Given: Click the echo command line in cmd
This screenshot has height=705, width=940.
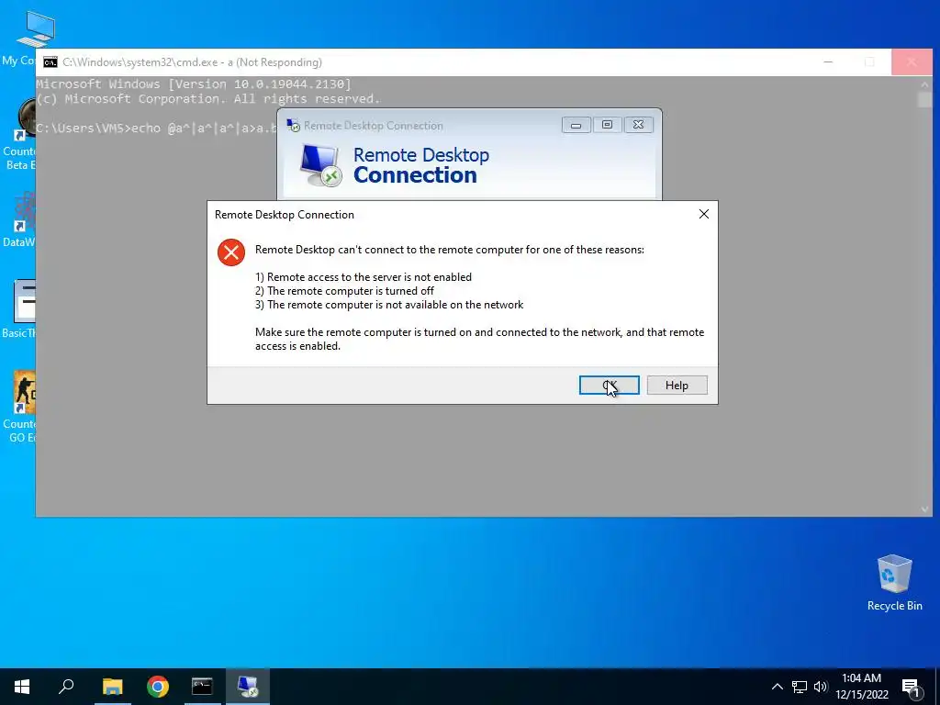Looking at the screenshot, I should coord(157,128).
